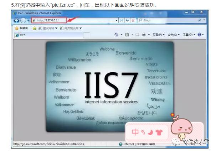Open a new tab with the blank tab button
This screenshot has height=151, width=216.
coord(87,35)
